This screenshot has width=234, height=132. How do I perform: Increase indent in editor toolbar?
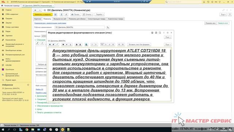pos(123,45)
